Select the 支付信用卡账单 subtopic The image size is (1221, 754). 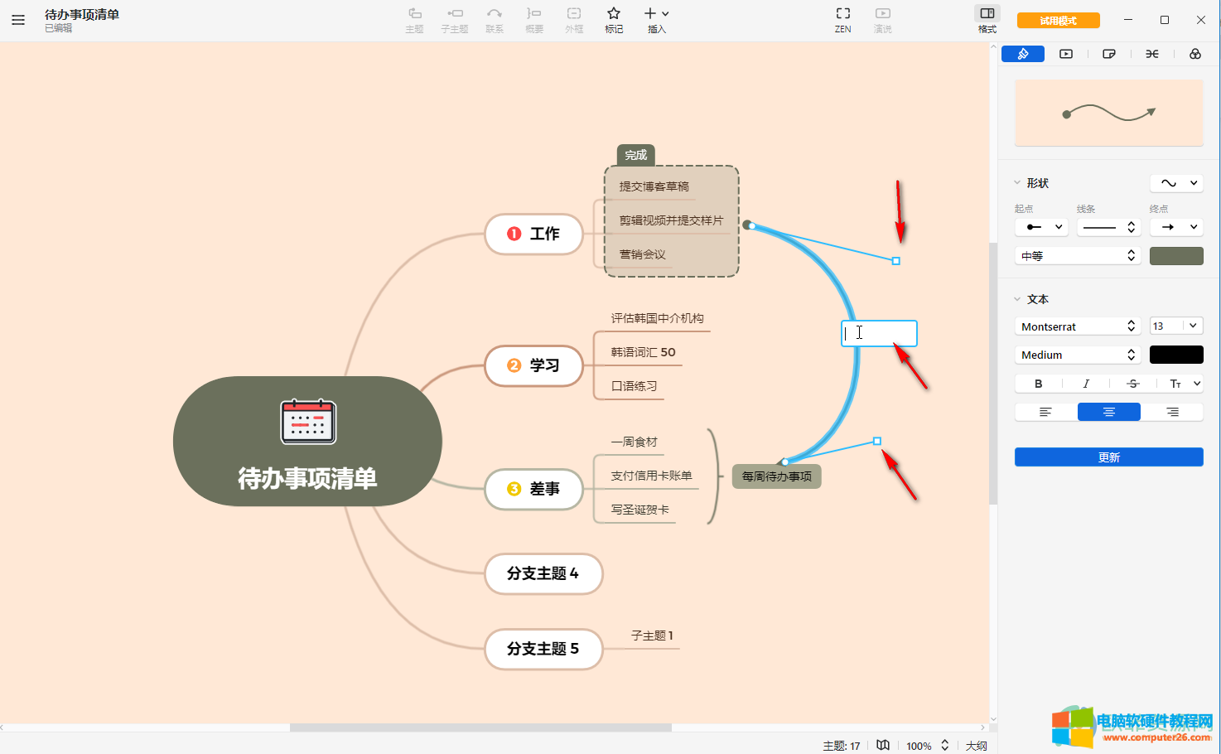(651, 476)
